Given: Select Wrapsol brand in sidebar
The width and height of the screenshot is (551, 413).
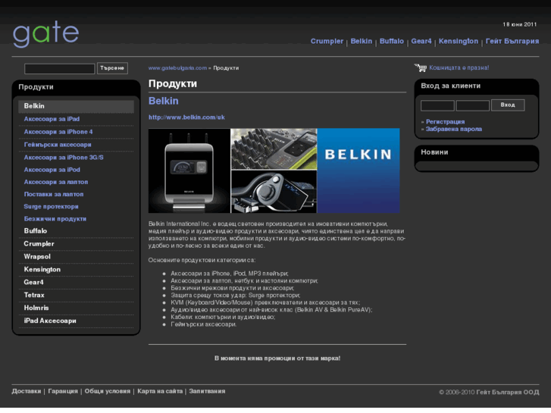Looking at the screenshot, I should (x=37, y=257).
